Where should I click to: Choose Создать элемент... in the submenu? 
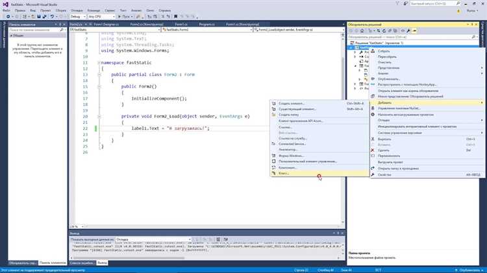tap(319, 103)
